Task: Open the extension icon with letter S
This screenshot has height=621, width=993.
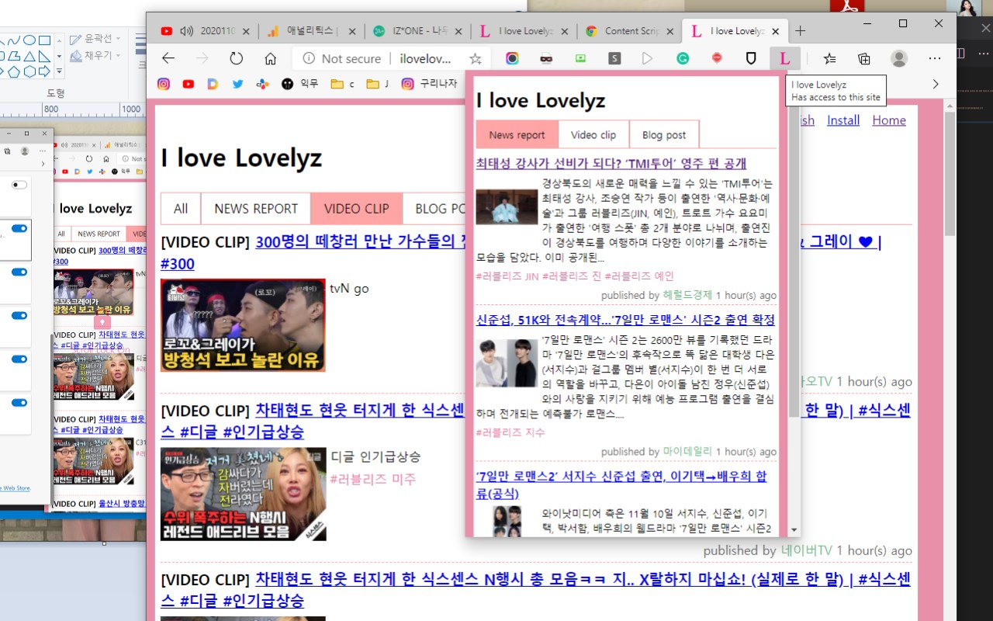Action: [x=614, y=58]
